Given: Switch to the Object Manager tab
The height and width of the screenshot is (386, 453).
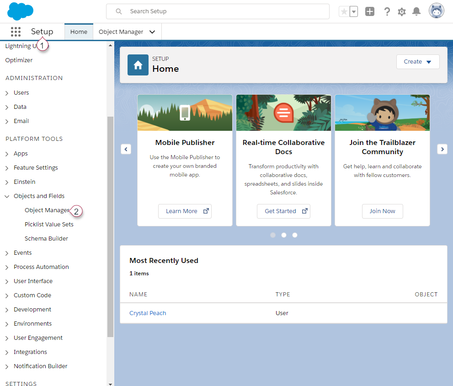Looking at the screenshot, I should tap(121, 32).
